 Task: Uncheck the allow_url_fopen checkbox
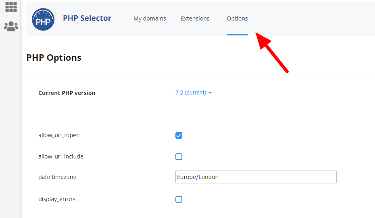click(x=179, y=135)
